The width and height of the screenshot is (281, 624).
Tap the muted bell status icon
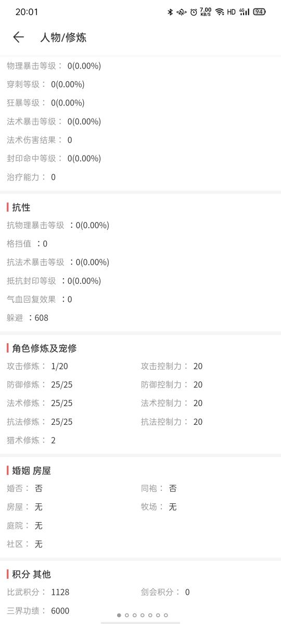[182, 12]
